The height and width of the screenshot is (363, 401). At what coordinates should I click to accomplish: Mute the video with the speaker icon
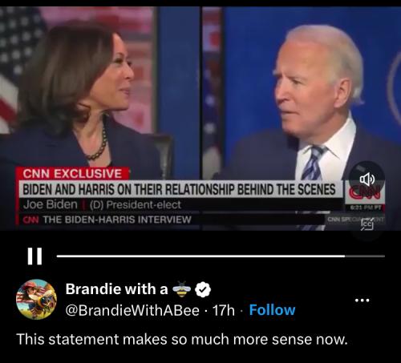(x=367, y=179)
